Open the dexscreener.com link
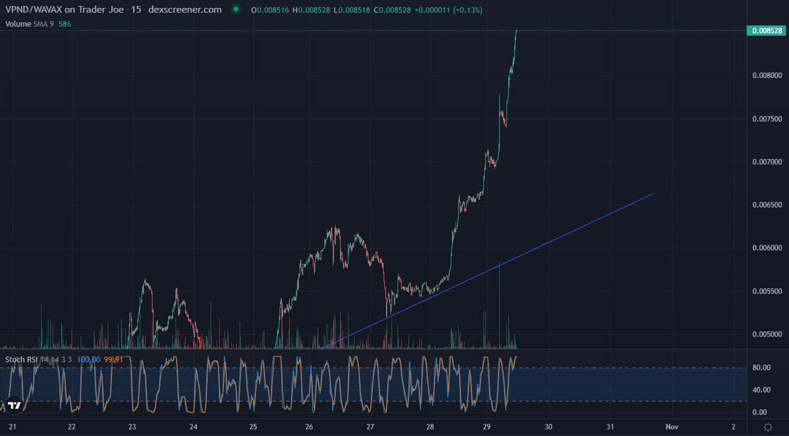 coord(184,10)
